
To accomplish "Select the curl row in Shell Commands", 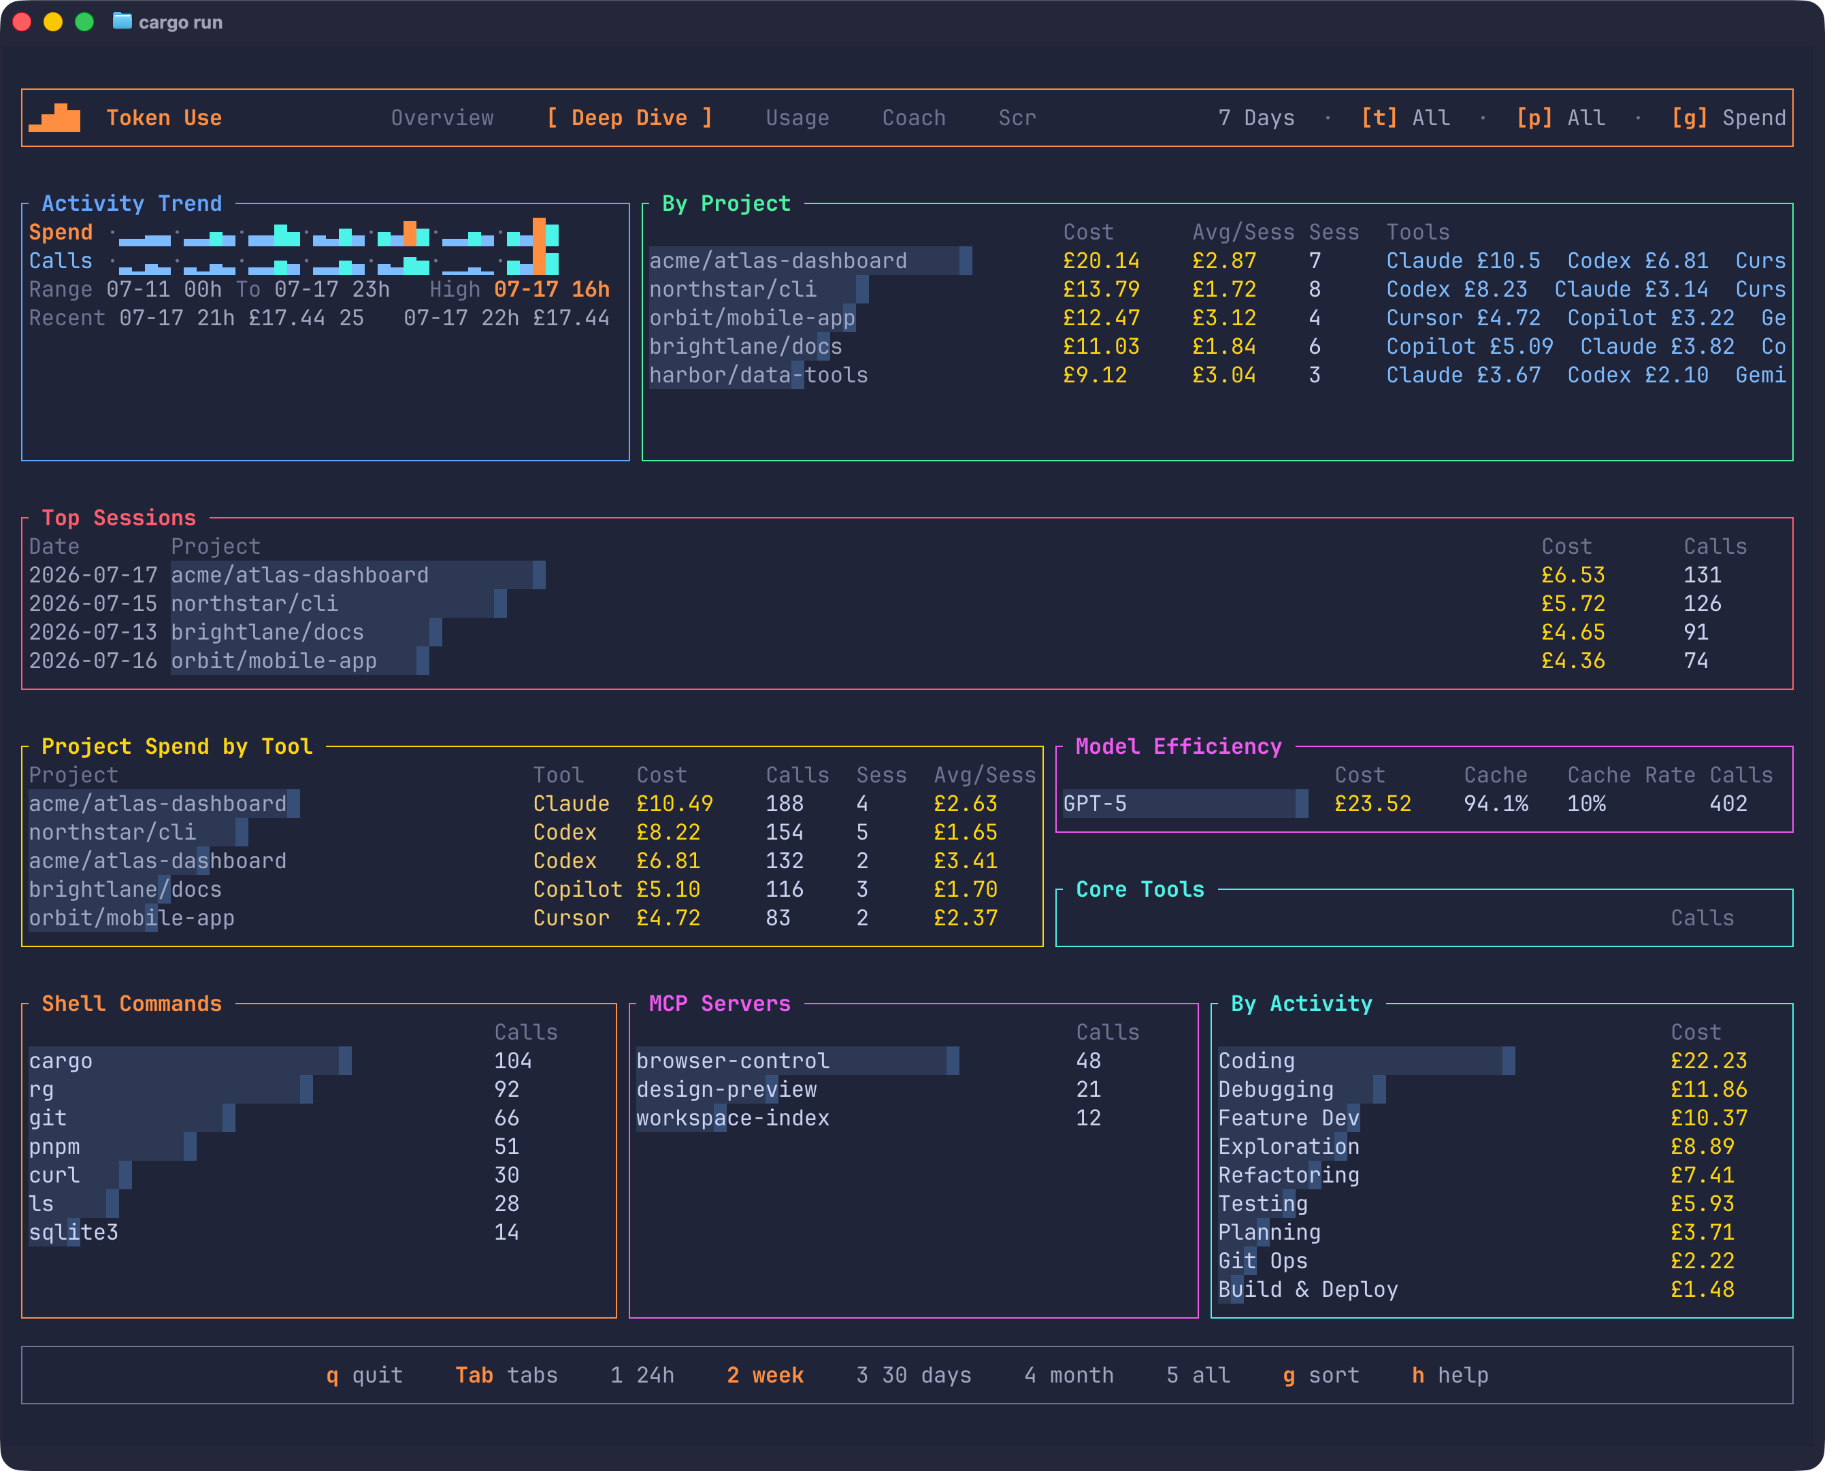I will [319, 1175].
